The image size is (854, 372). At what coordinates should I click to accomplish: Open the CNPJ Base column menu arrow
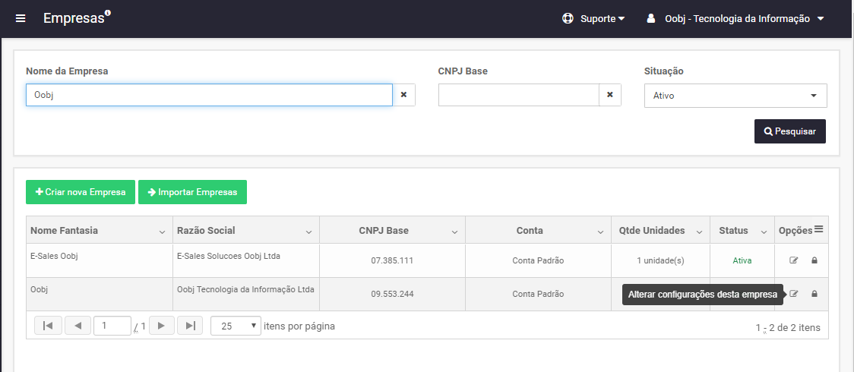coord(455,232)
